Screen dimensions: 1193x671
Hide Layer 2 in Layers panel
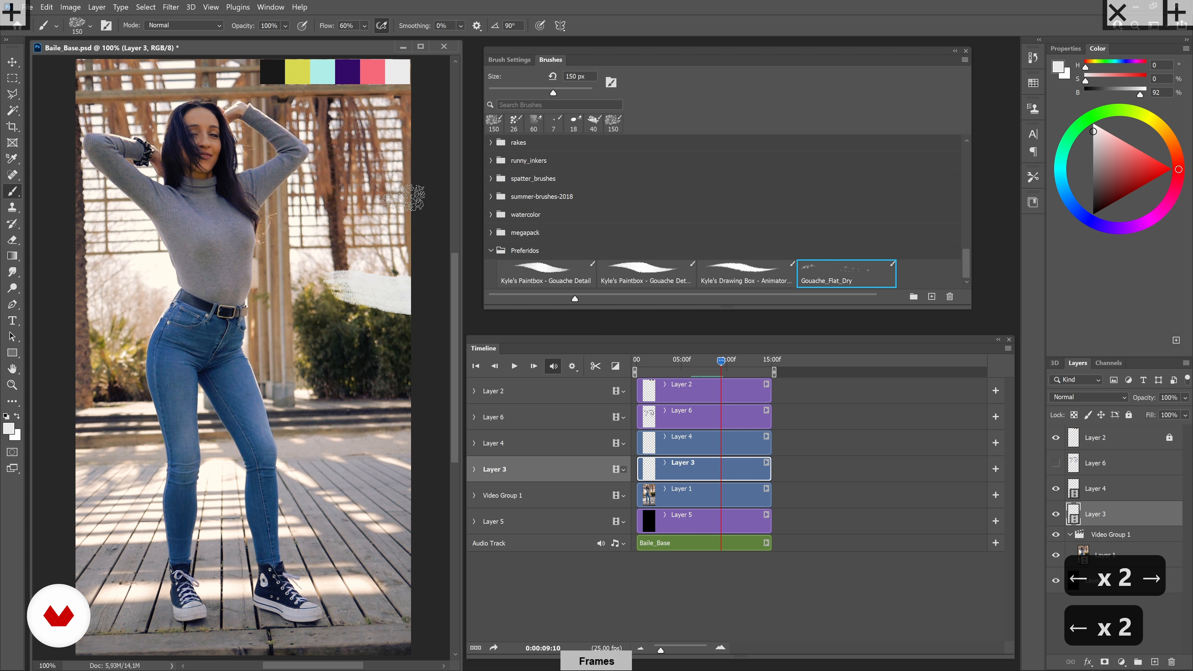click(1055, 438)
